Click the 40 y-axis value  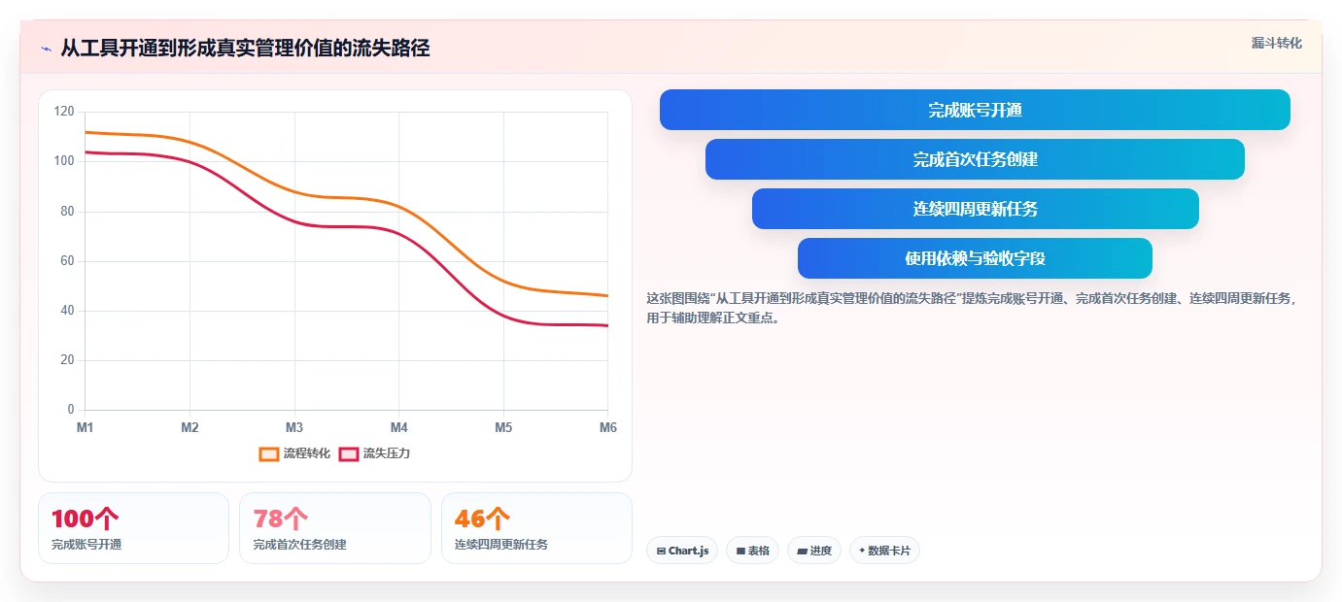pyautogui.click(x=67, y=311)
